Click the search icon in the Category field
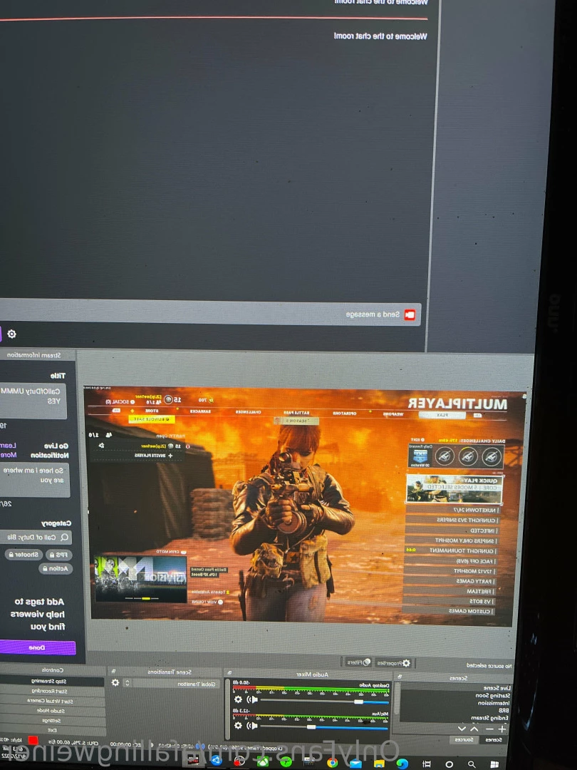 click(x=64, y=538)
